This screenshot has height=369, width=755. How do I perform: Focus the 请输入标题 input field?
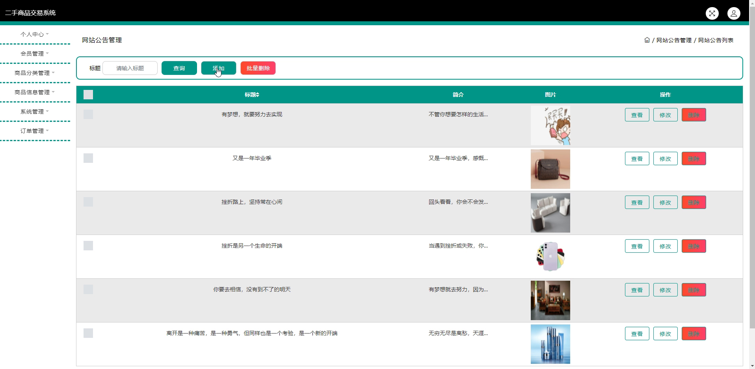pos(130,68)
